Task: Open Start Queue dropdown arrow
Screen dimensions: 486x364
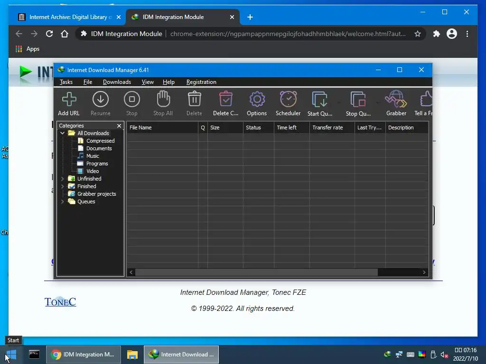Action: (x=339, y=102)
